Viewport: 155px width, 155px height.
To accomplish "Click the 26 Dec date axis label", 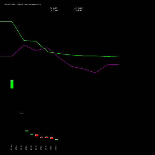I will (36, 147).
